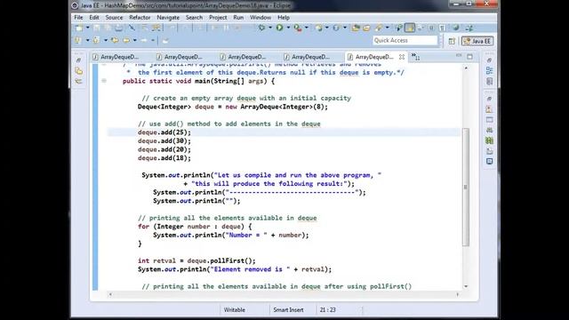Click the Run Last Tool icon
The width and height of the screenshot is (569, 320).
pos(298,28)
